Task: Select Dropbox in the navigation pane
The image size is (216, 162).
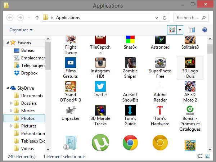Action: [26, 73]
